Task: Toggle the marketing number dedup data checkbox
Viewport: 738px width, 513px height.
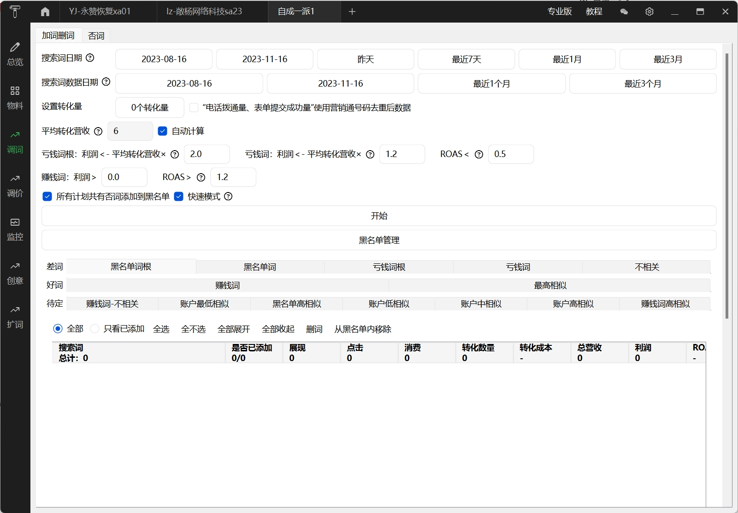Action: click(x=194, y=107)
